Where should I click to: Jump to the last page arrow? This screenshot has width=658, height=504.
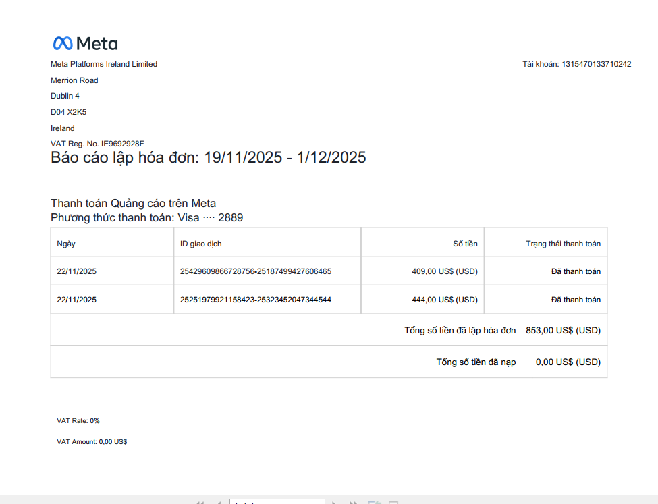coord(353,503)
